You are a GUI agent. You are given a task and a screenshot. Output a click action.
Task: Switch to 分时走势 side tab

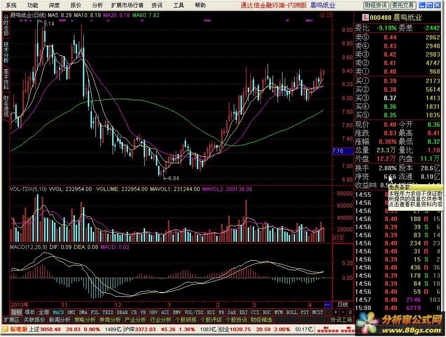tap(6, 26)
